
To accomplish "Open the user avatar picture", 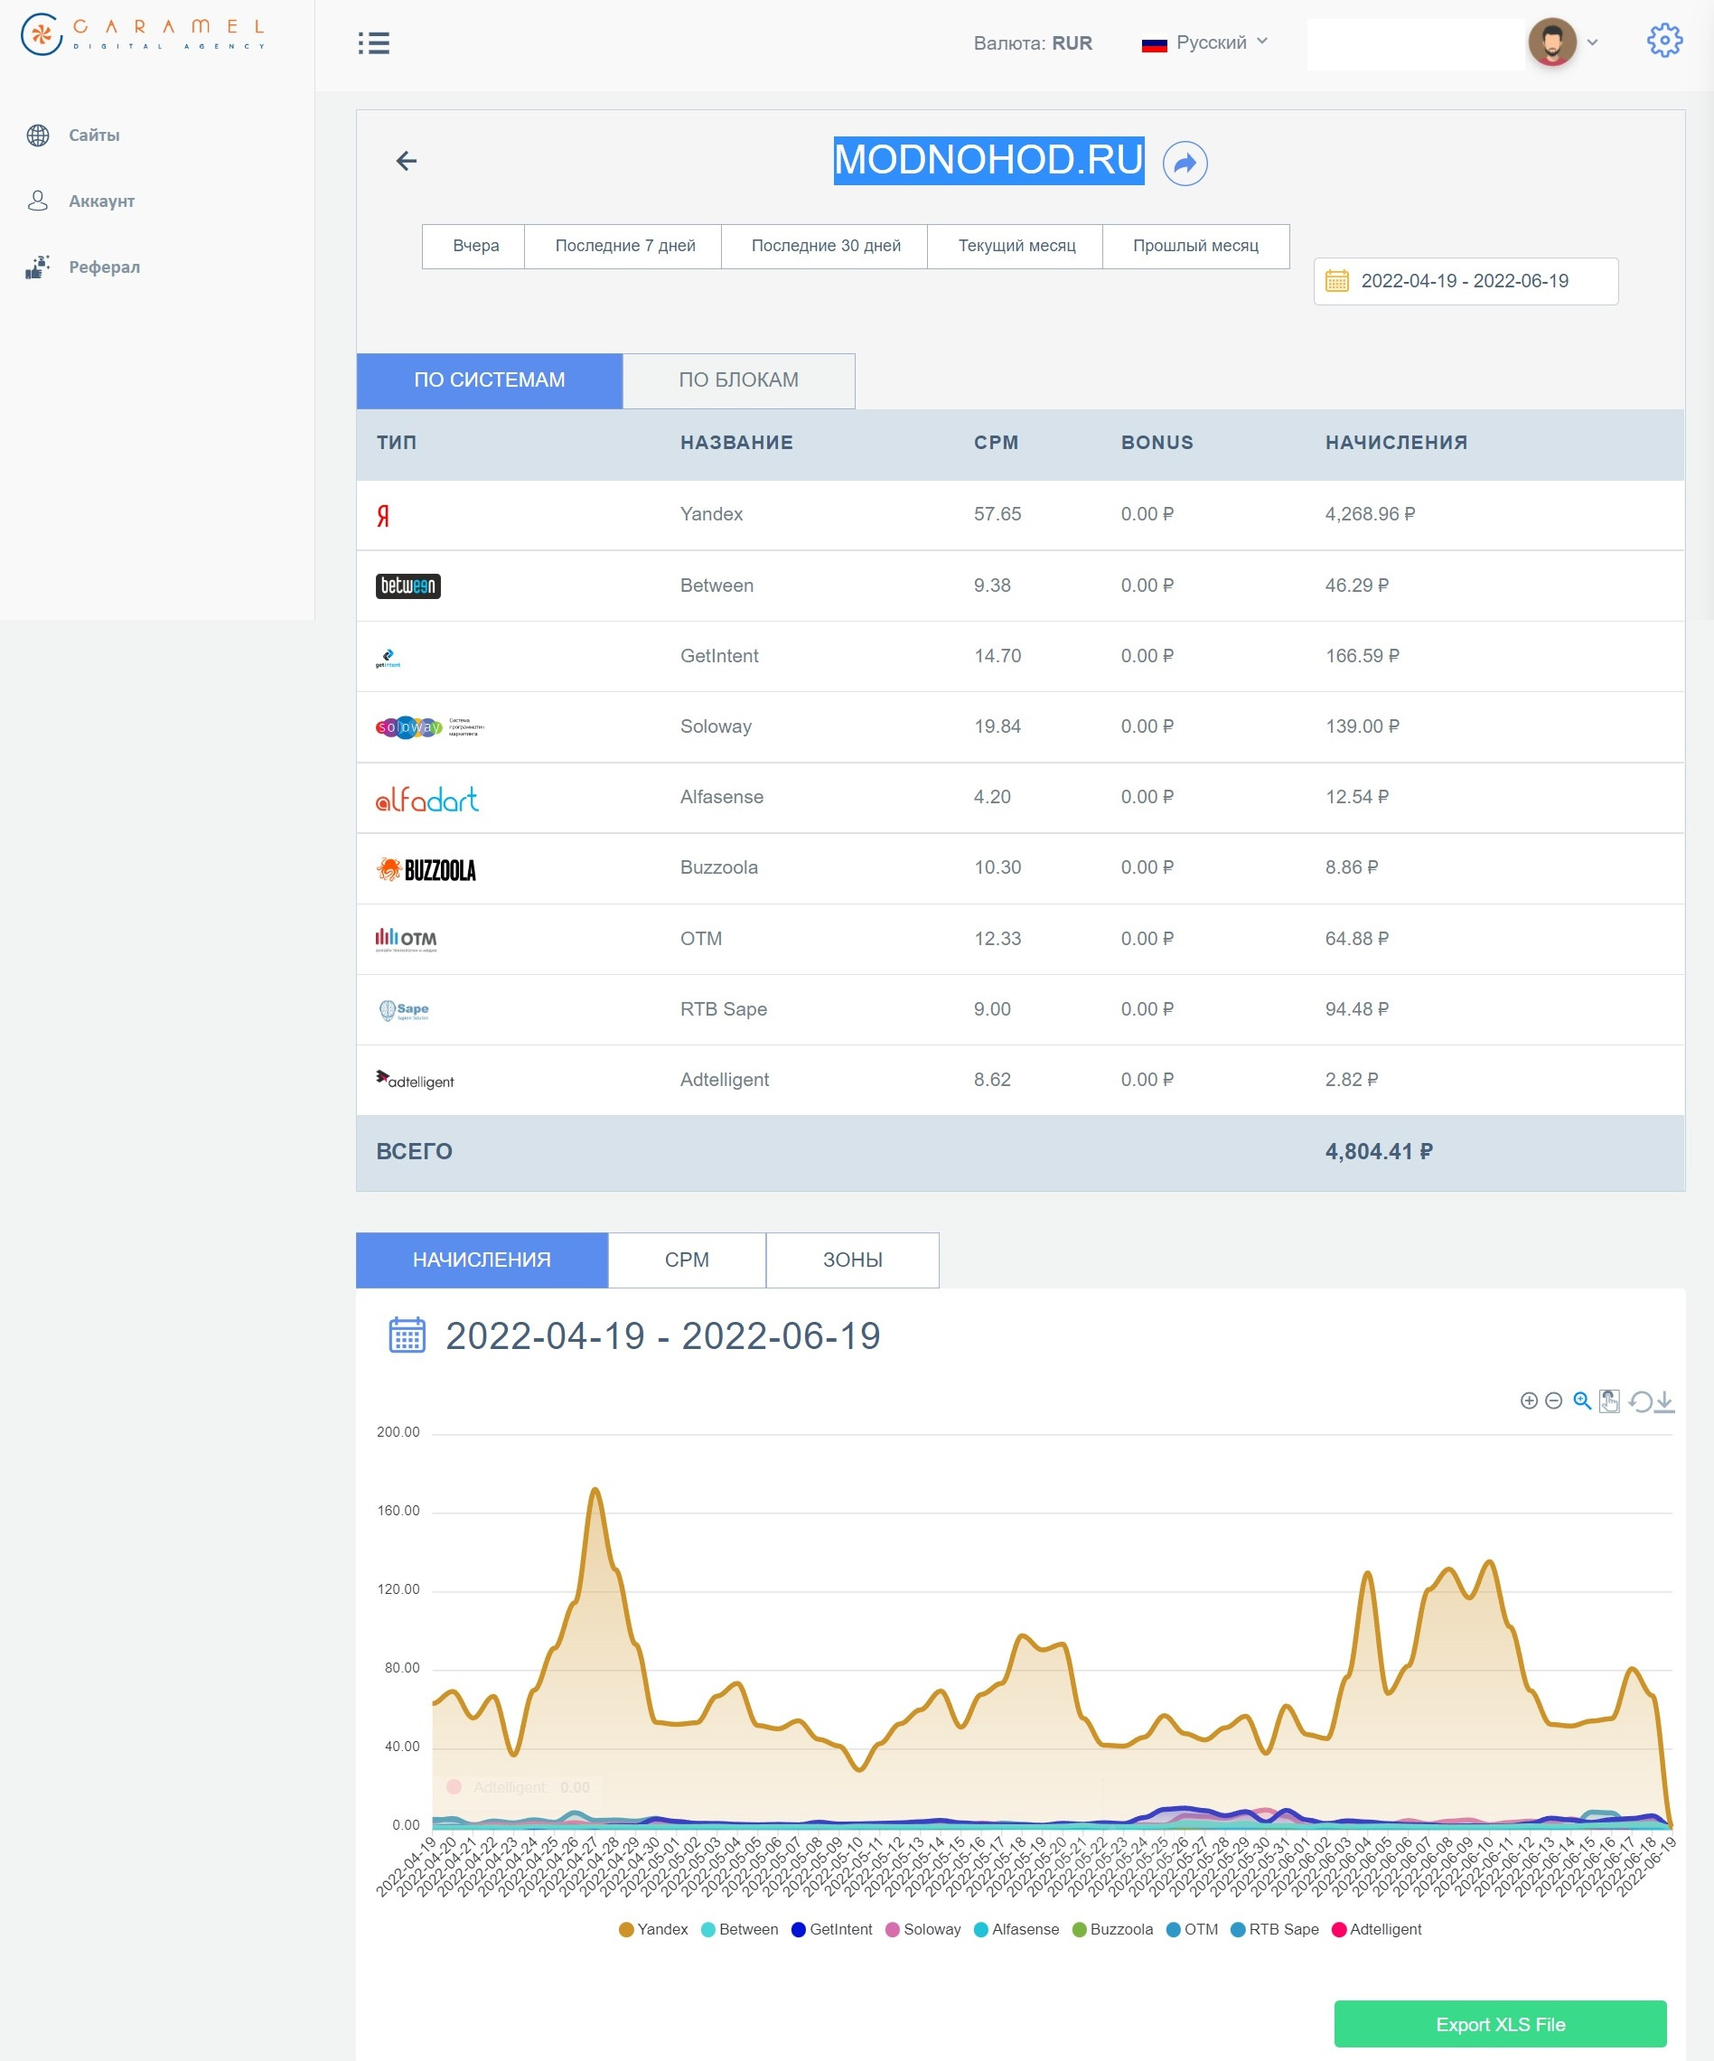I will tap(1552, 42).
